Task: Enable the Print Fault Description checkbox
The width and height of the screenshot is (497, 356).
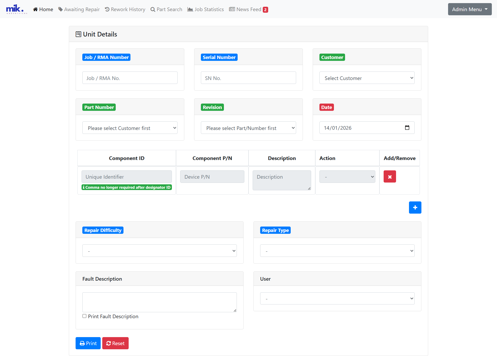Action: 84,316
